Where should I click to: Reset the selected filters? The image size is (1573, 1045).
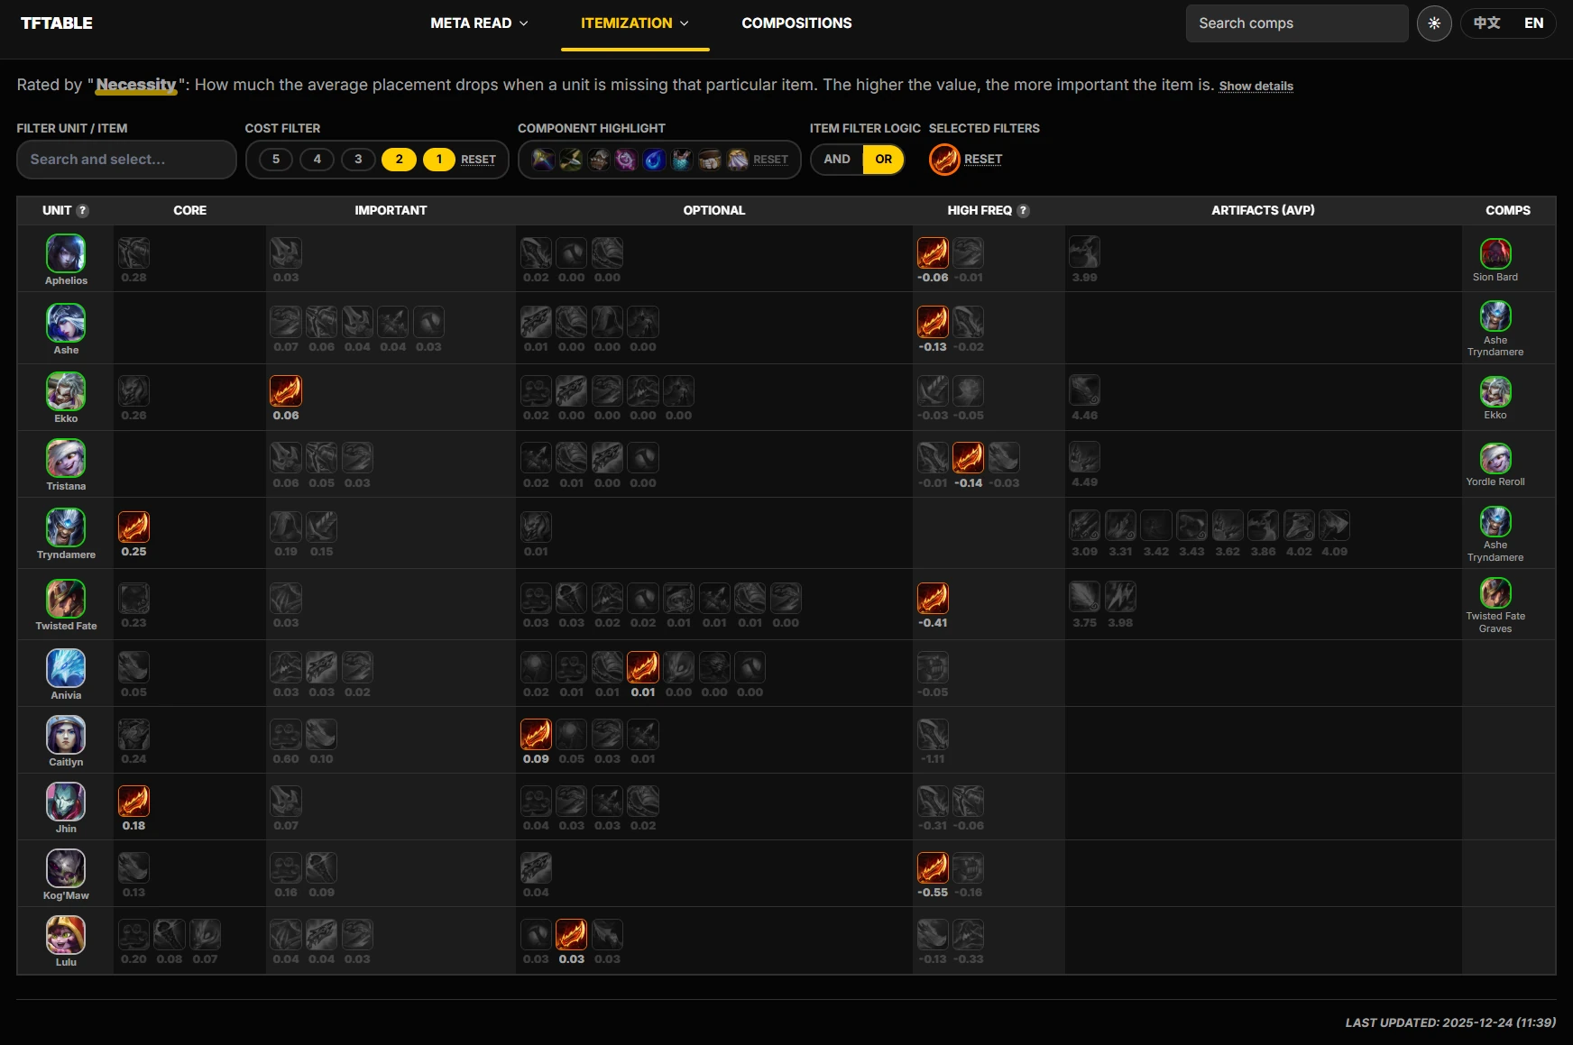pyautogui.click(x=983, y=160)
